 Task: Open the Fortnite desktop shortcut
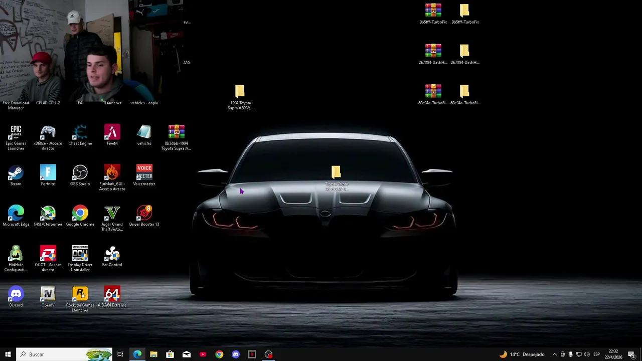48,175
